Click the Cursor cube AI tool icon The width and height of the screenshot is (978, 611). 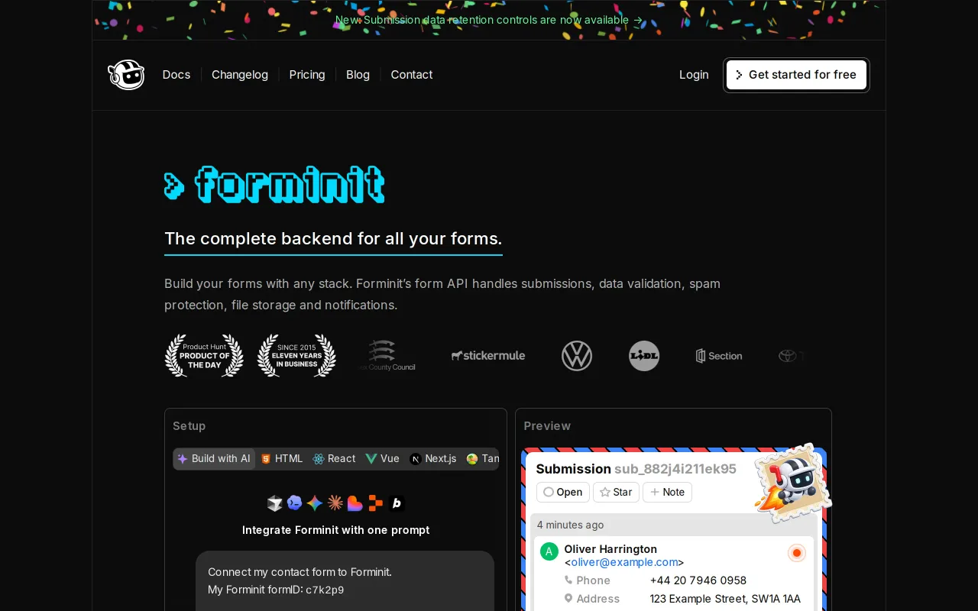[275, 503]
